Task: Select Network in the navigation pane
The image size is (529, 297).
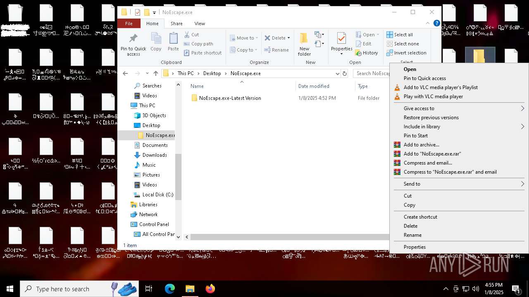Action: 148,214
